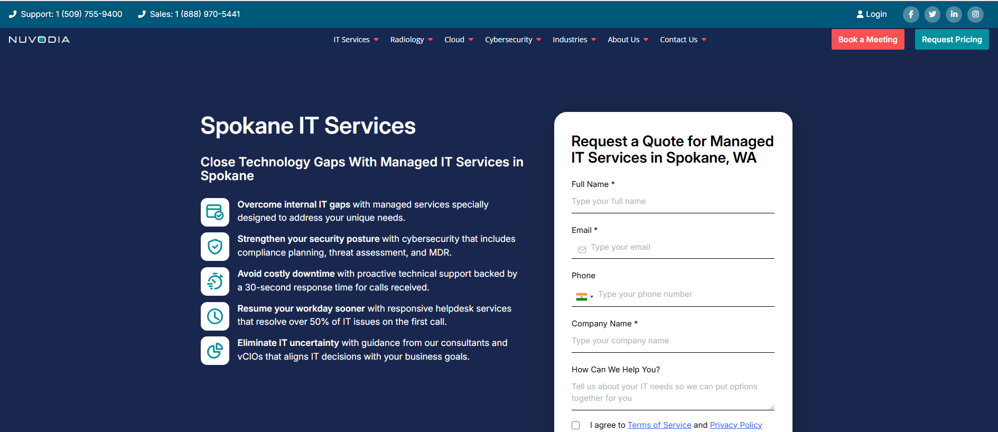This screenshot has height=432, width=998.
Task: Expand the Industries menu
Action: click(574, 40)
